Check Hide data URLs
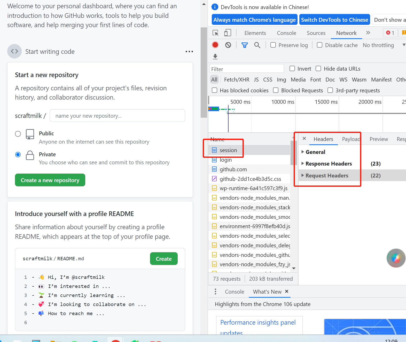The width and height of the screenshot is (406, 342). point(318,69)
